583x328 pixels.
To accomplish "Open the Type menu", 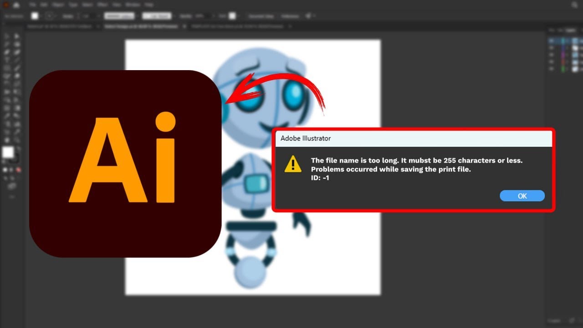I will click(x=73, y=5).
